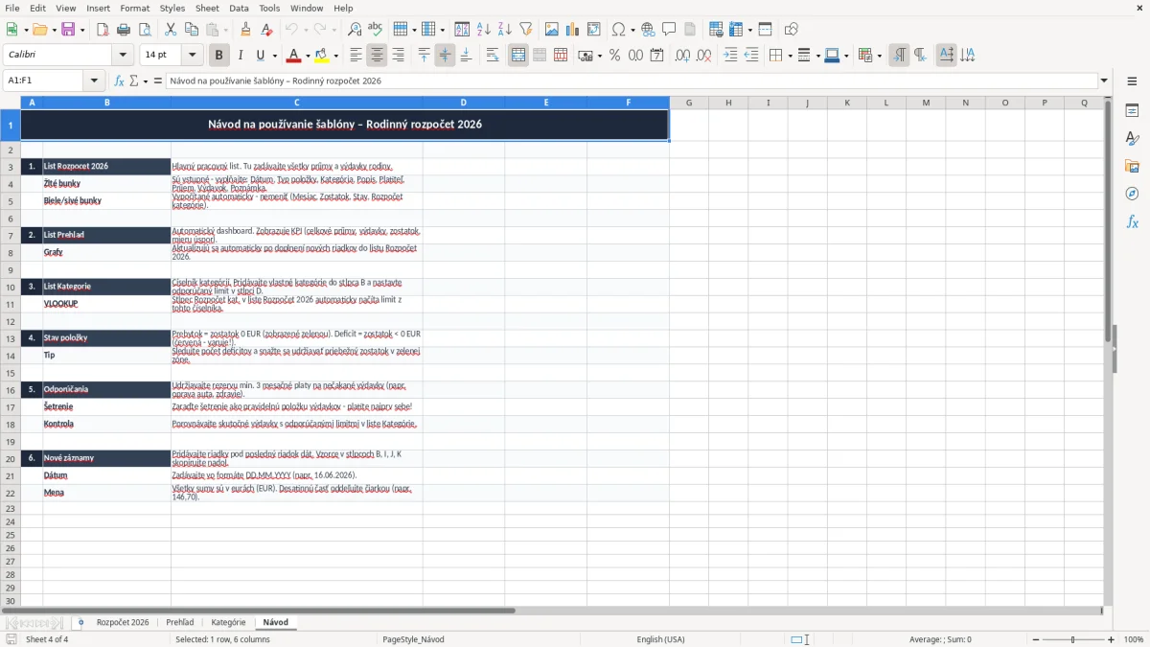Click Format as Date icon
This screenshot has height=647, width=1150.
click(x=657, y=56)
